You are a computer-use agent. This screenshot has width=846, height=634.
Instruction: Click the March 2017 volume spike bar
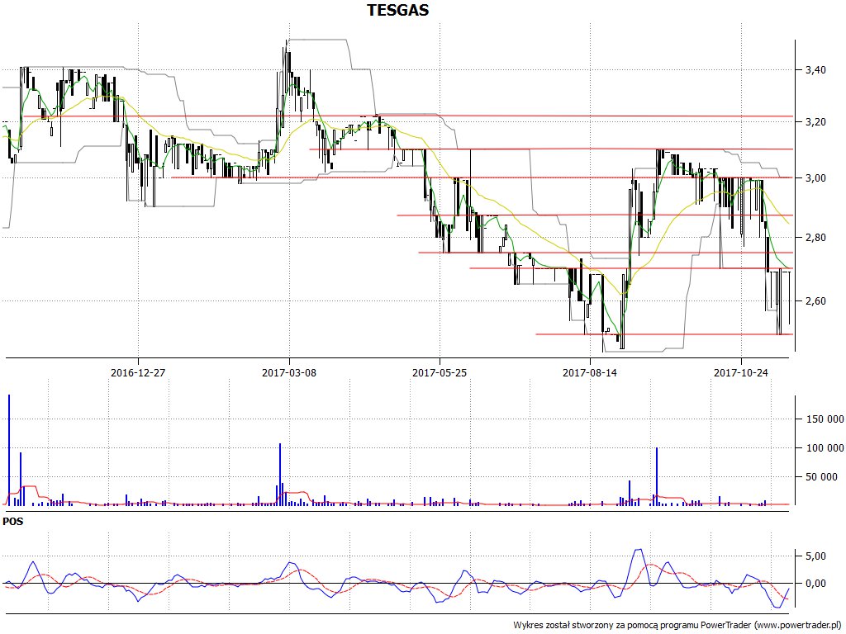point(280,475)
